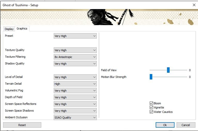Image resolution: width=198 pixels, height=131 pixels.
Task: Open the Ambient Occlusion dropdown
Action: tap(75, 117)
